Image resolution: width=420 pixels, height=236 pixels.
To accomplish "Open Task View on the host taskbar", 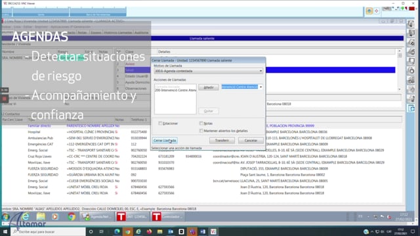I will click(101, 231).
